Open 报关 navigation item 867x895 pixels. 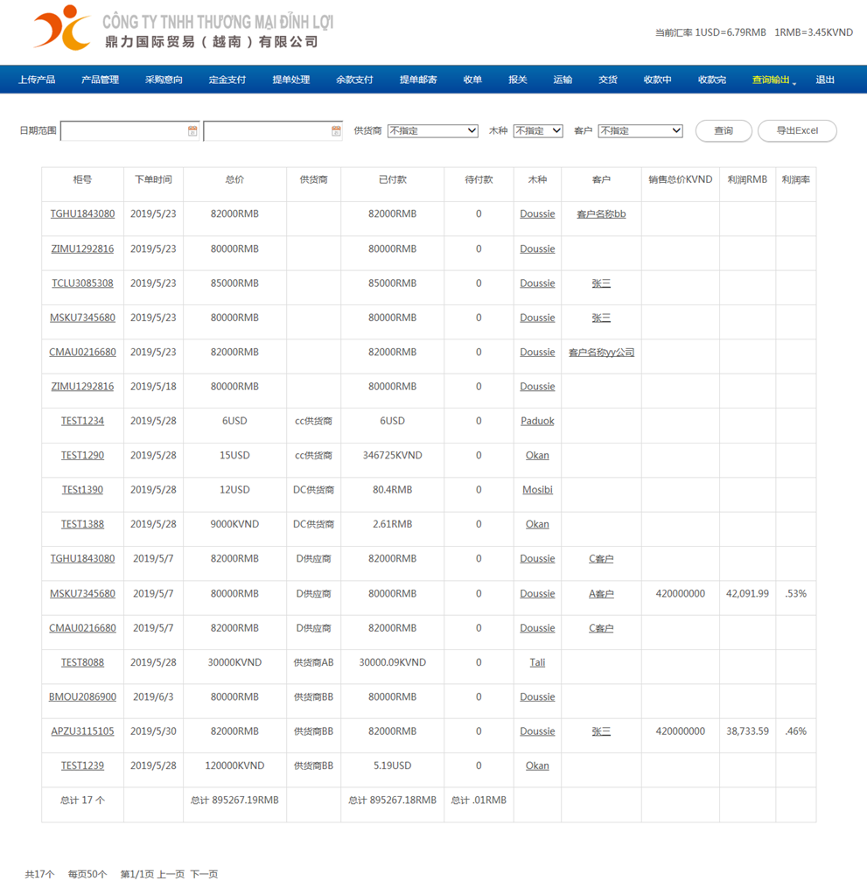(x=518, y=80)
